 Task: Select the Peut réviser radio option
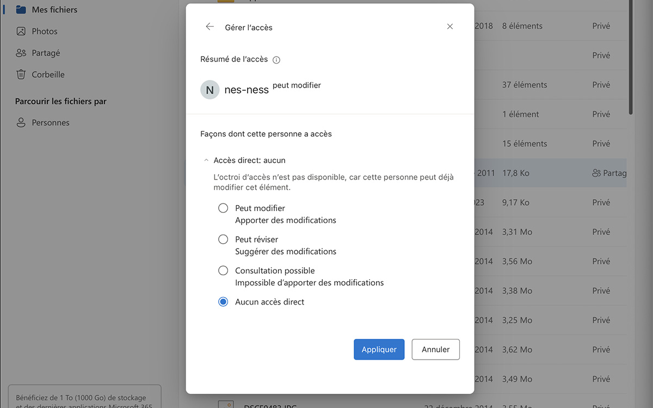tap(223, 239)
